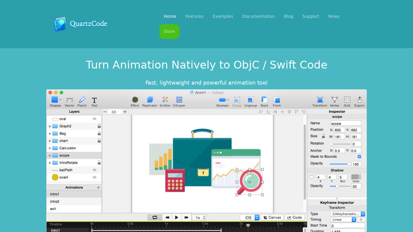Open the keyframe Type dropdown
413x232 pixels.
tap(348, 214)
